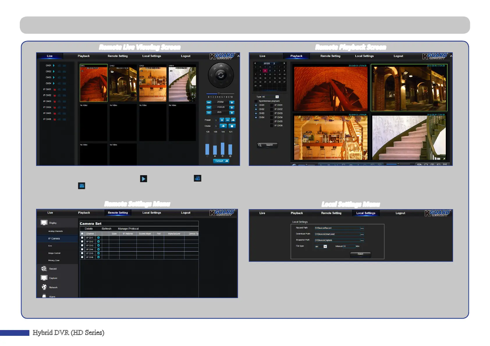Go to next month in playback calendar
Screen dimensions: 490x346
(x=284, y=63)
